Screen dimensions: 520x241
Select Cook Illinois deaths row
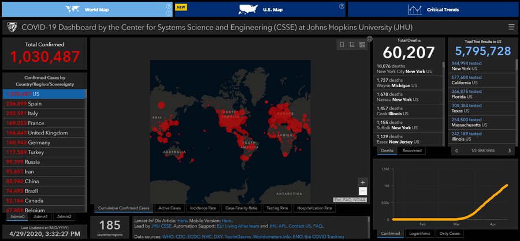[408, 111]
